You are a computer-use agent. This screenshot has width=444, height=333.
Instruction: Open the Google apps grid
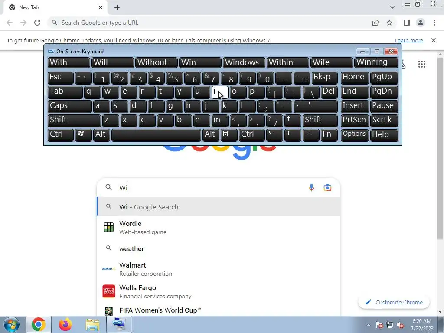pos(421,64)
